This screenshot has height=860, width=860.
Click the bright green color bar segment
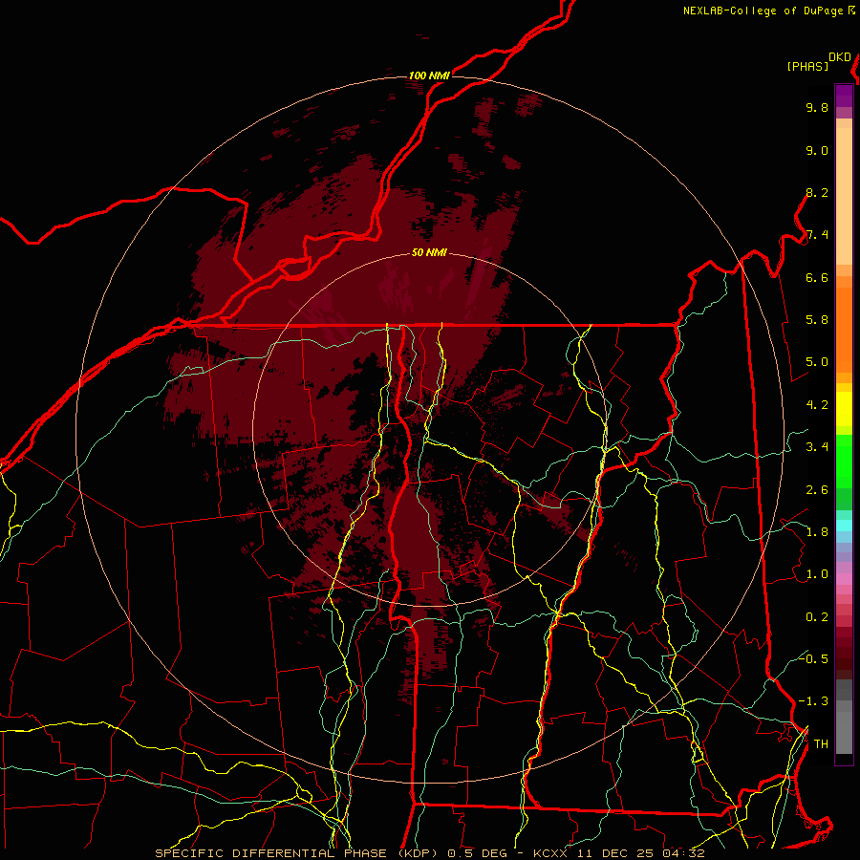click(844, 461)
